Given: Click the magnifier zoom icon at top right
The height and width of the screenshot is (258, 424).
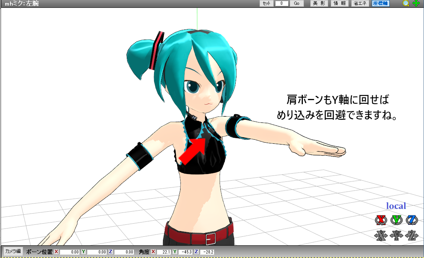Looking at the screenshot, I should tap(406, 3).
